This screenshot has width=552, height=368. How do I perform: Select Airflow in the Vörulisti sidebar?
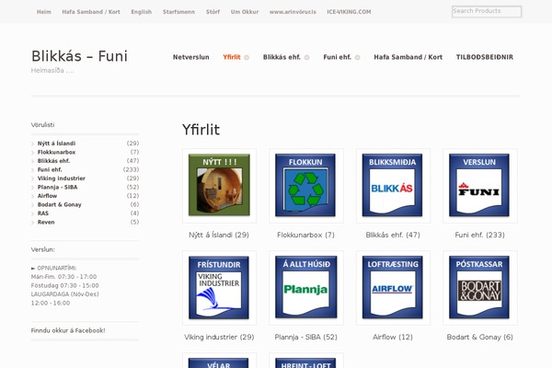click(x=47, y=196)
